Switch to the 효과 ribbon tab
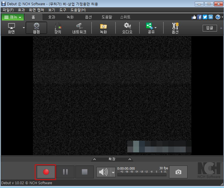224x188 pixels. 52,17
